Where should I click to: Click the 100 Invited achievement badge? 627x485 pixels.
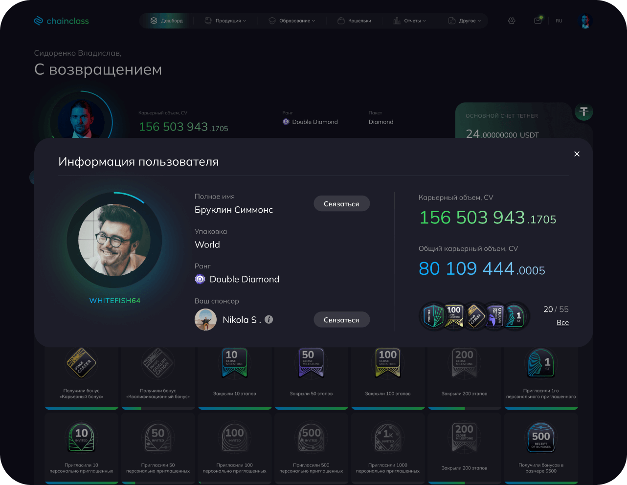pos(235,437)
